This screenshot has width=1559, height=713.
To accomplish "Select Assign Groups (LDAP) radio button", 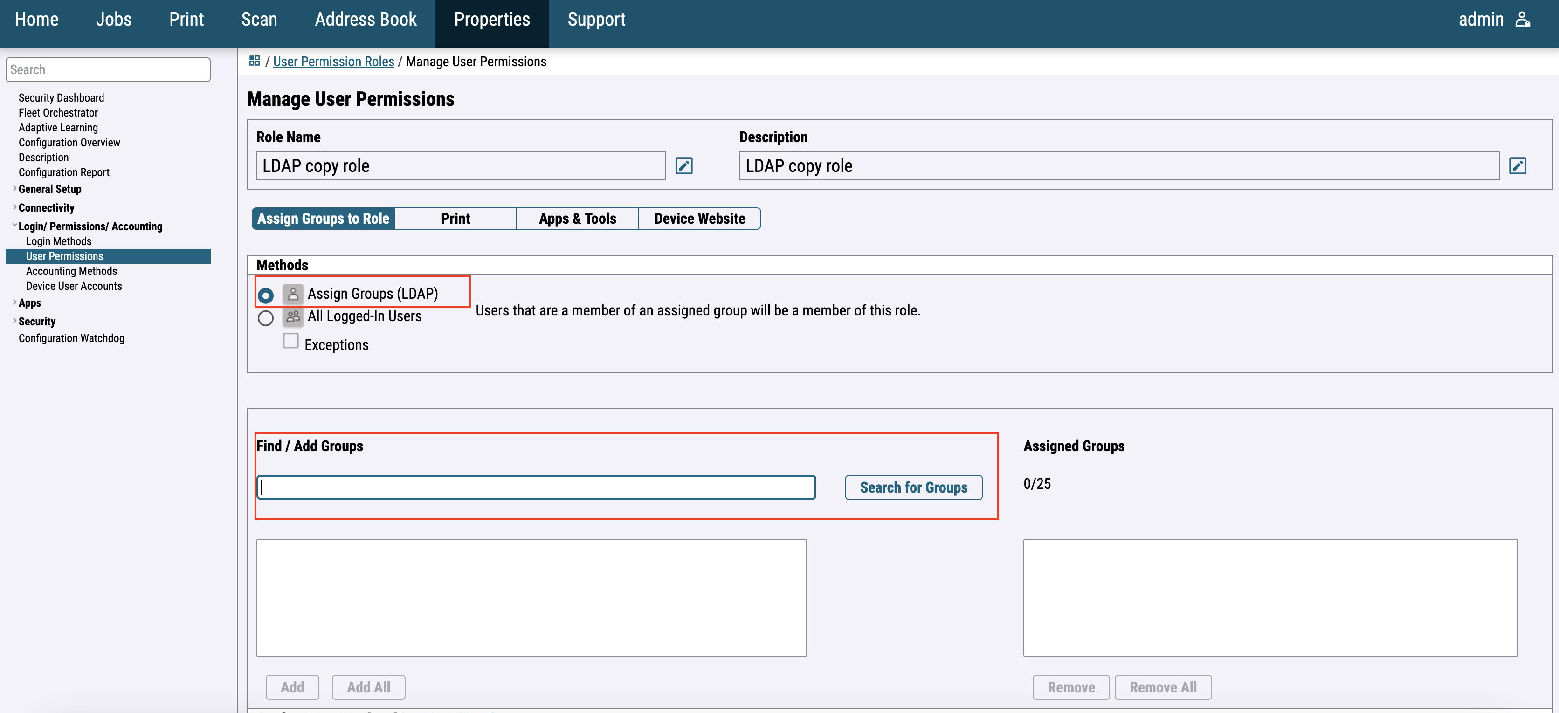I will point(266,295).
